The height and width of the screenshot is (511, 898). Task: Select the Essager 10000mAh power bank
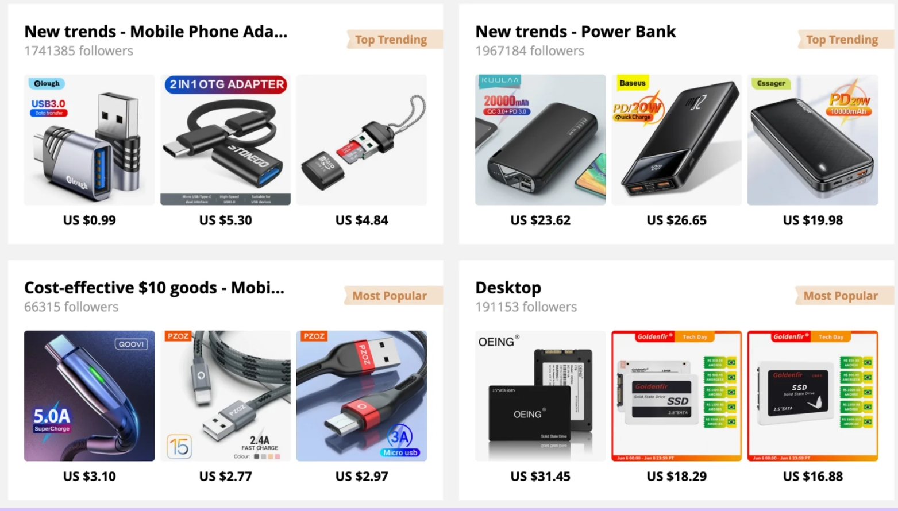(812, 140)
